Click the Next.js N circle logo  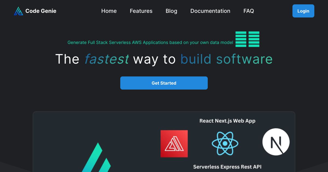[276, 142]
